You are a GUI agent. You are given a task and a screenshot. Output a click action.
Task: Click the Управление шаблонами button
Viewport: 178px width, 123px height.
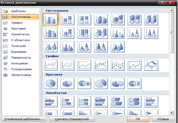pos(24,119)
